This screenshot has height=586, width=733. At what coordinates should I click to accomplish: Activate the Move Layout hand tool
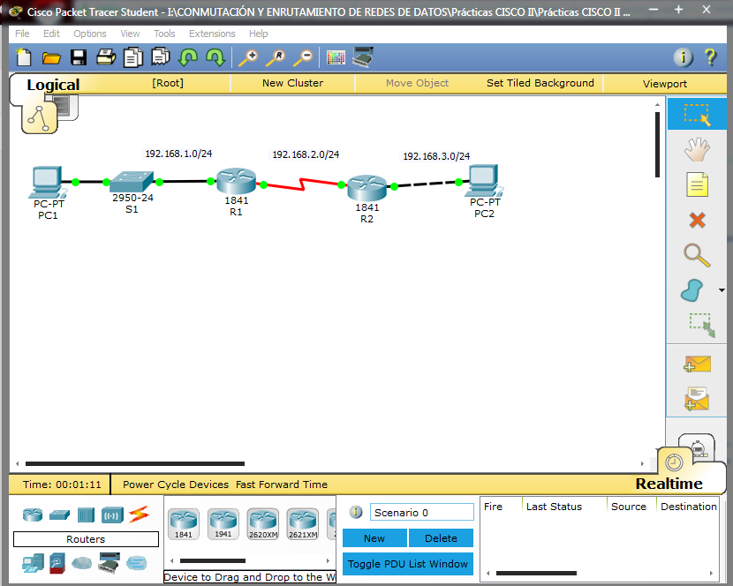697,149
